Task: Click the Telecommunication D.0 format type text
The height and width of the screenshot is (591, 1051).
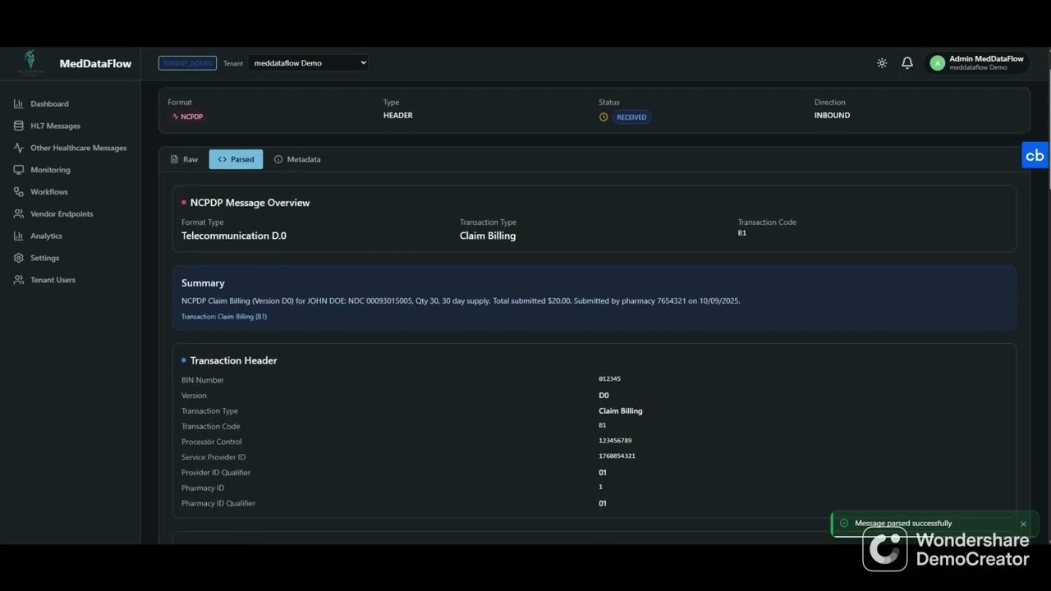Action: [x=234, y=236]
